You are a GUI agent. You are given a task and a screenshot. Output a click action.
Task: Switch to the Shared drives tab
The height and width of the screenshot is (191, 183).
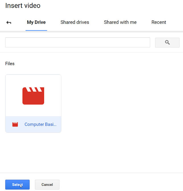(75, 22)
